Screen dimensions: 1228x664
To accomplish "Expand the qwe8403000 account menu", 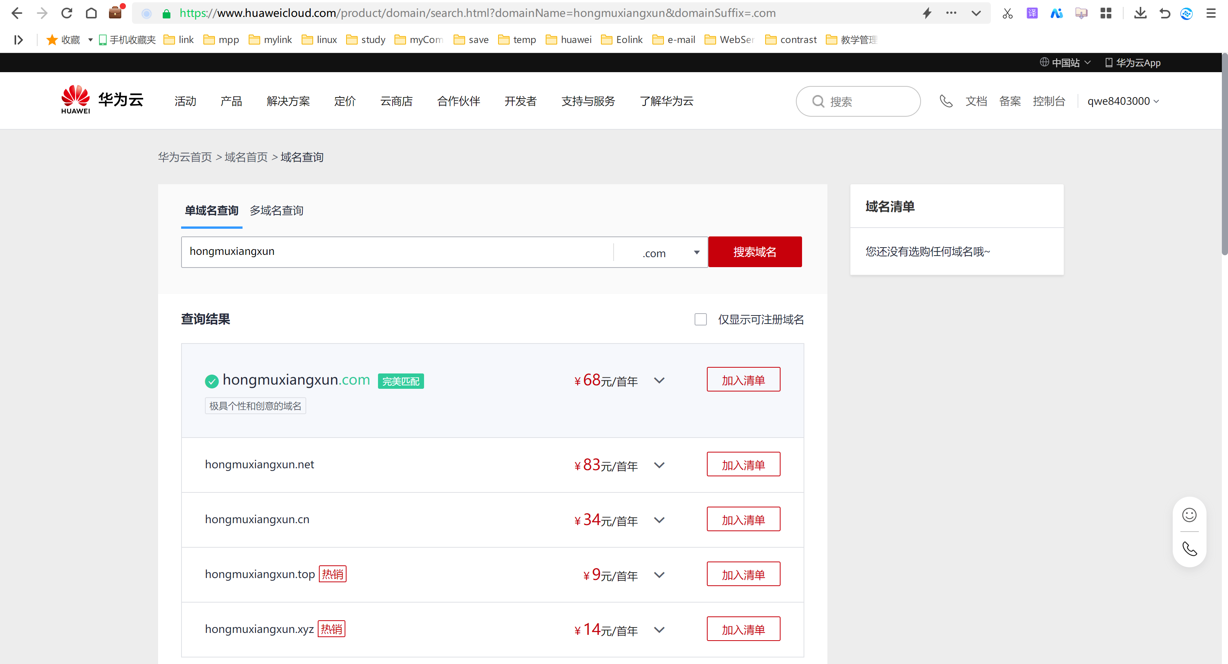I will (1122, 101).
